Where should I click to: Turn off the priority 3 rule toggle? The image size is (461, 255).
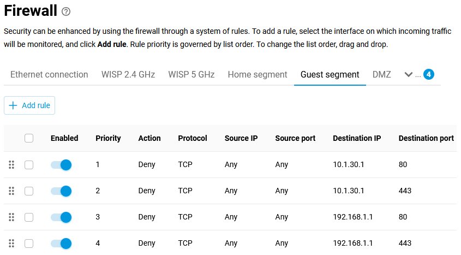pos(61,217)
